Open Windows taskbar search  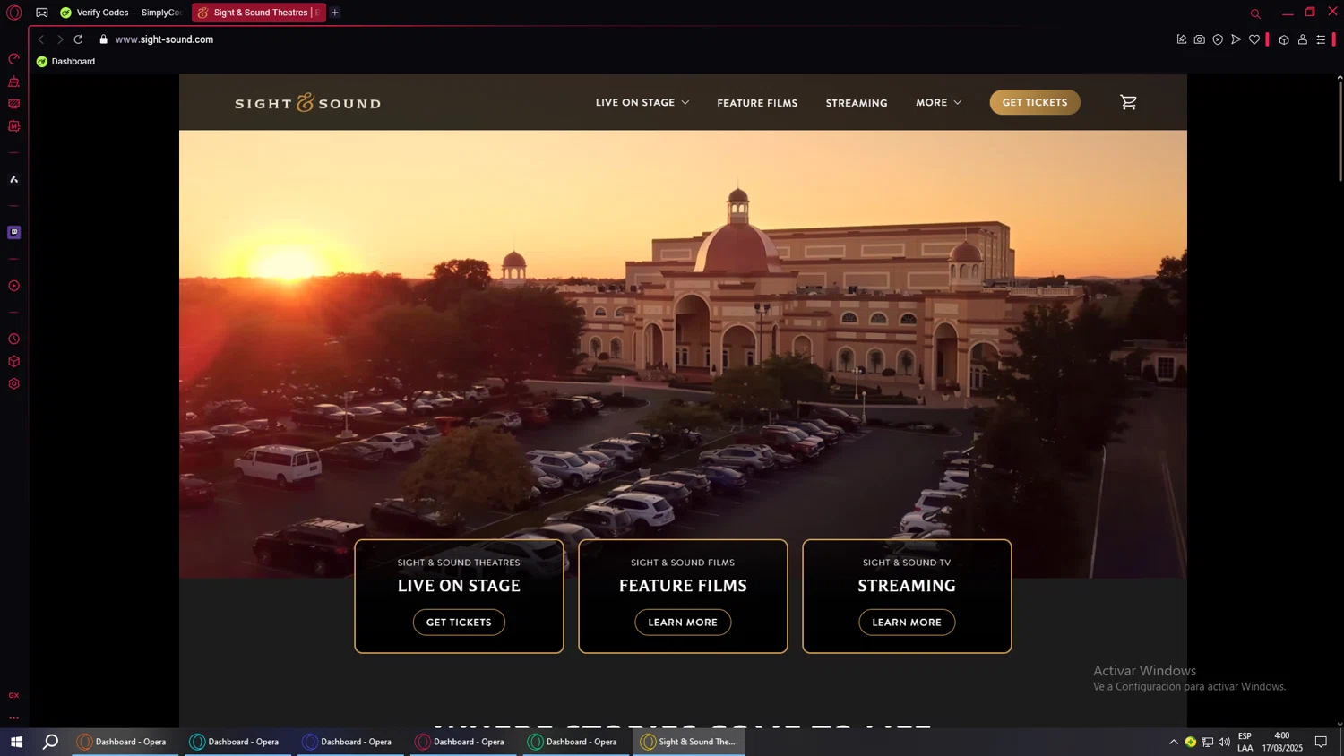pyautogui.click(x=51, y=742)
